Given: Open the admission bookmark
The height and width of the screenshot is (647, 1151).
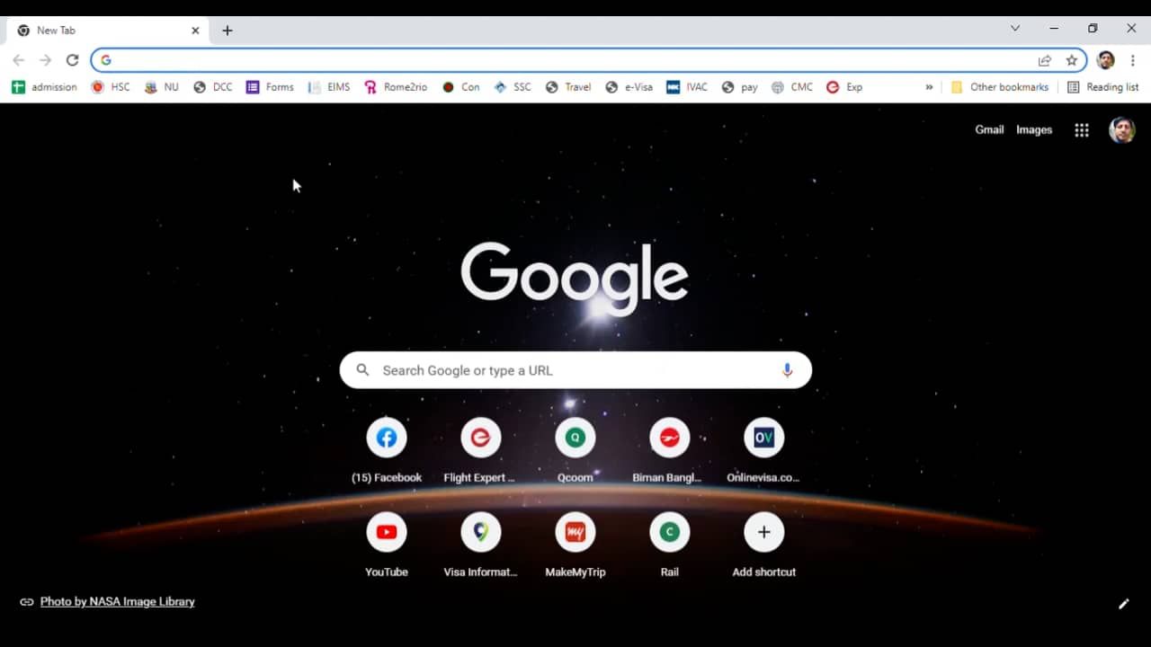Looking at the screenshot, I should pyautogui.click(x=44, y=87).
